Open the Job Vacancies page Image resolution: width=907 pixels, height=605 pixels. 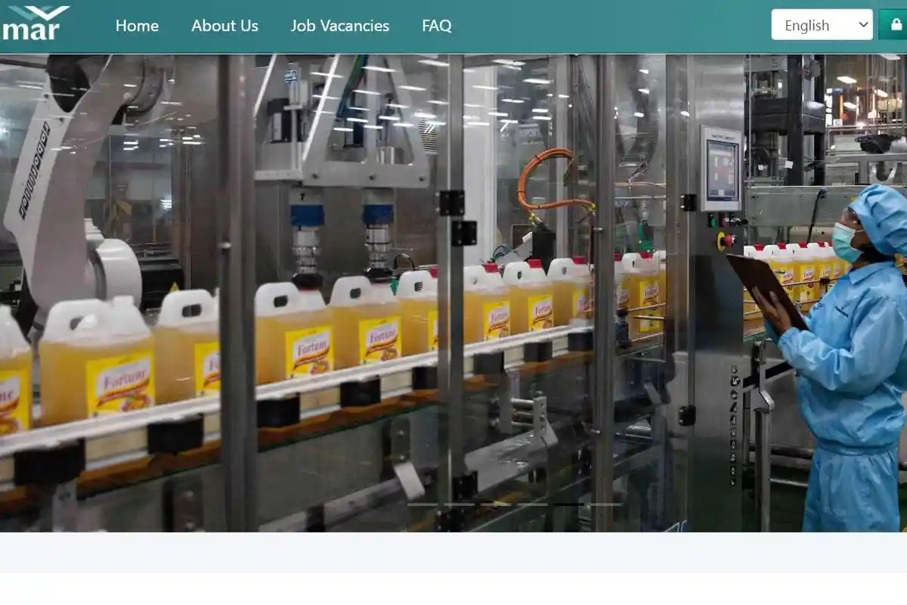point(339,26)
